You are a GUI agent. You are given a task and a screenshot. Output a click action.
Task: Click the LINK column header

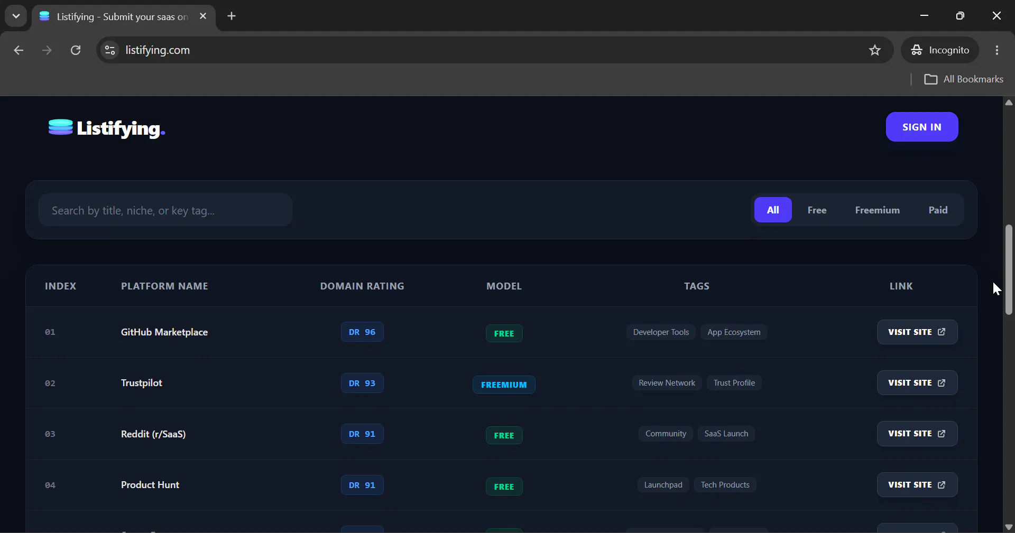tap(901, 286)
